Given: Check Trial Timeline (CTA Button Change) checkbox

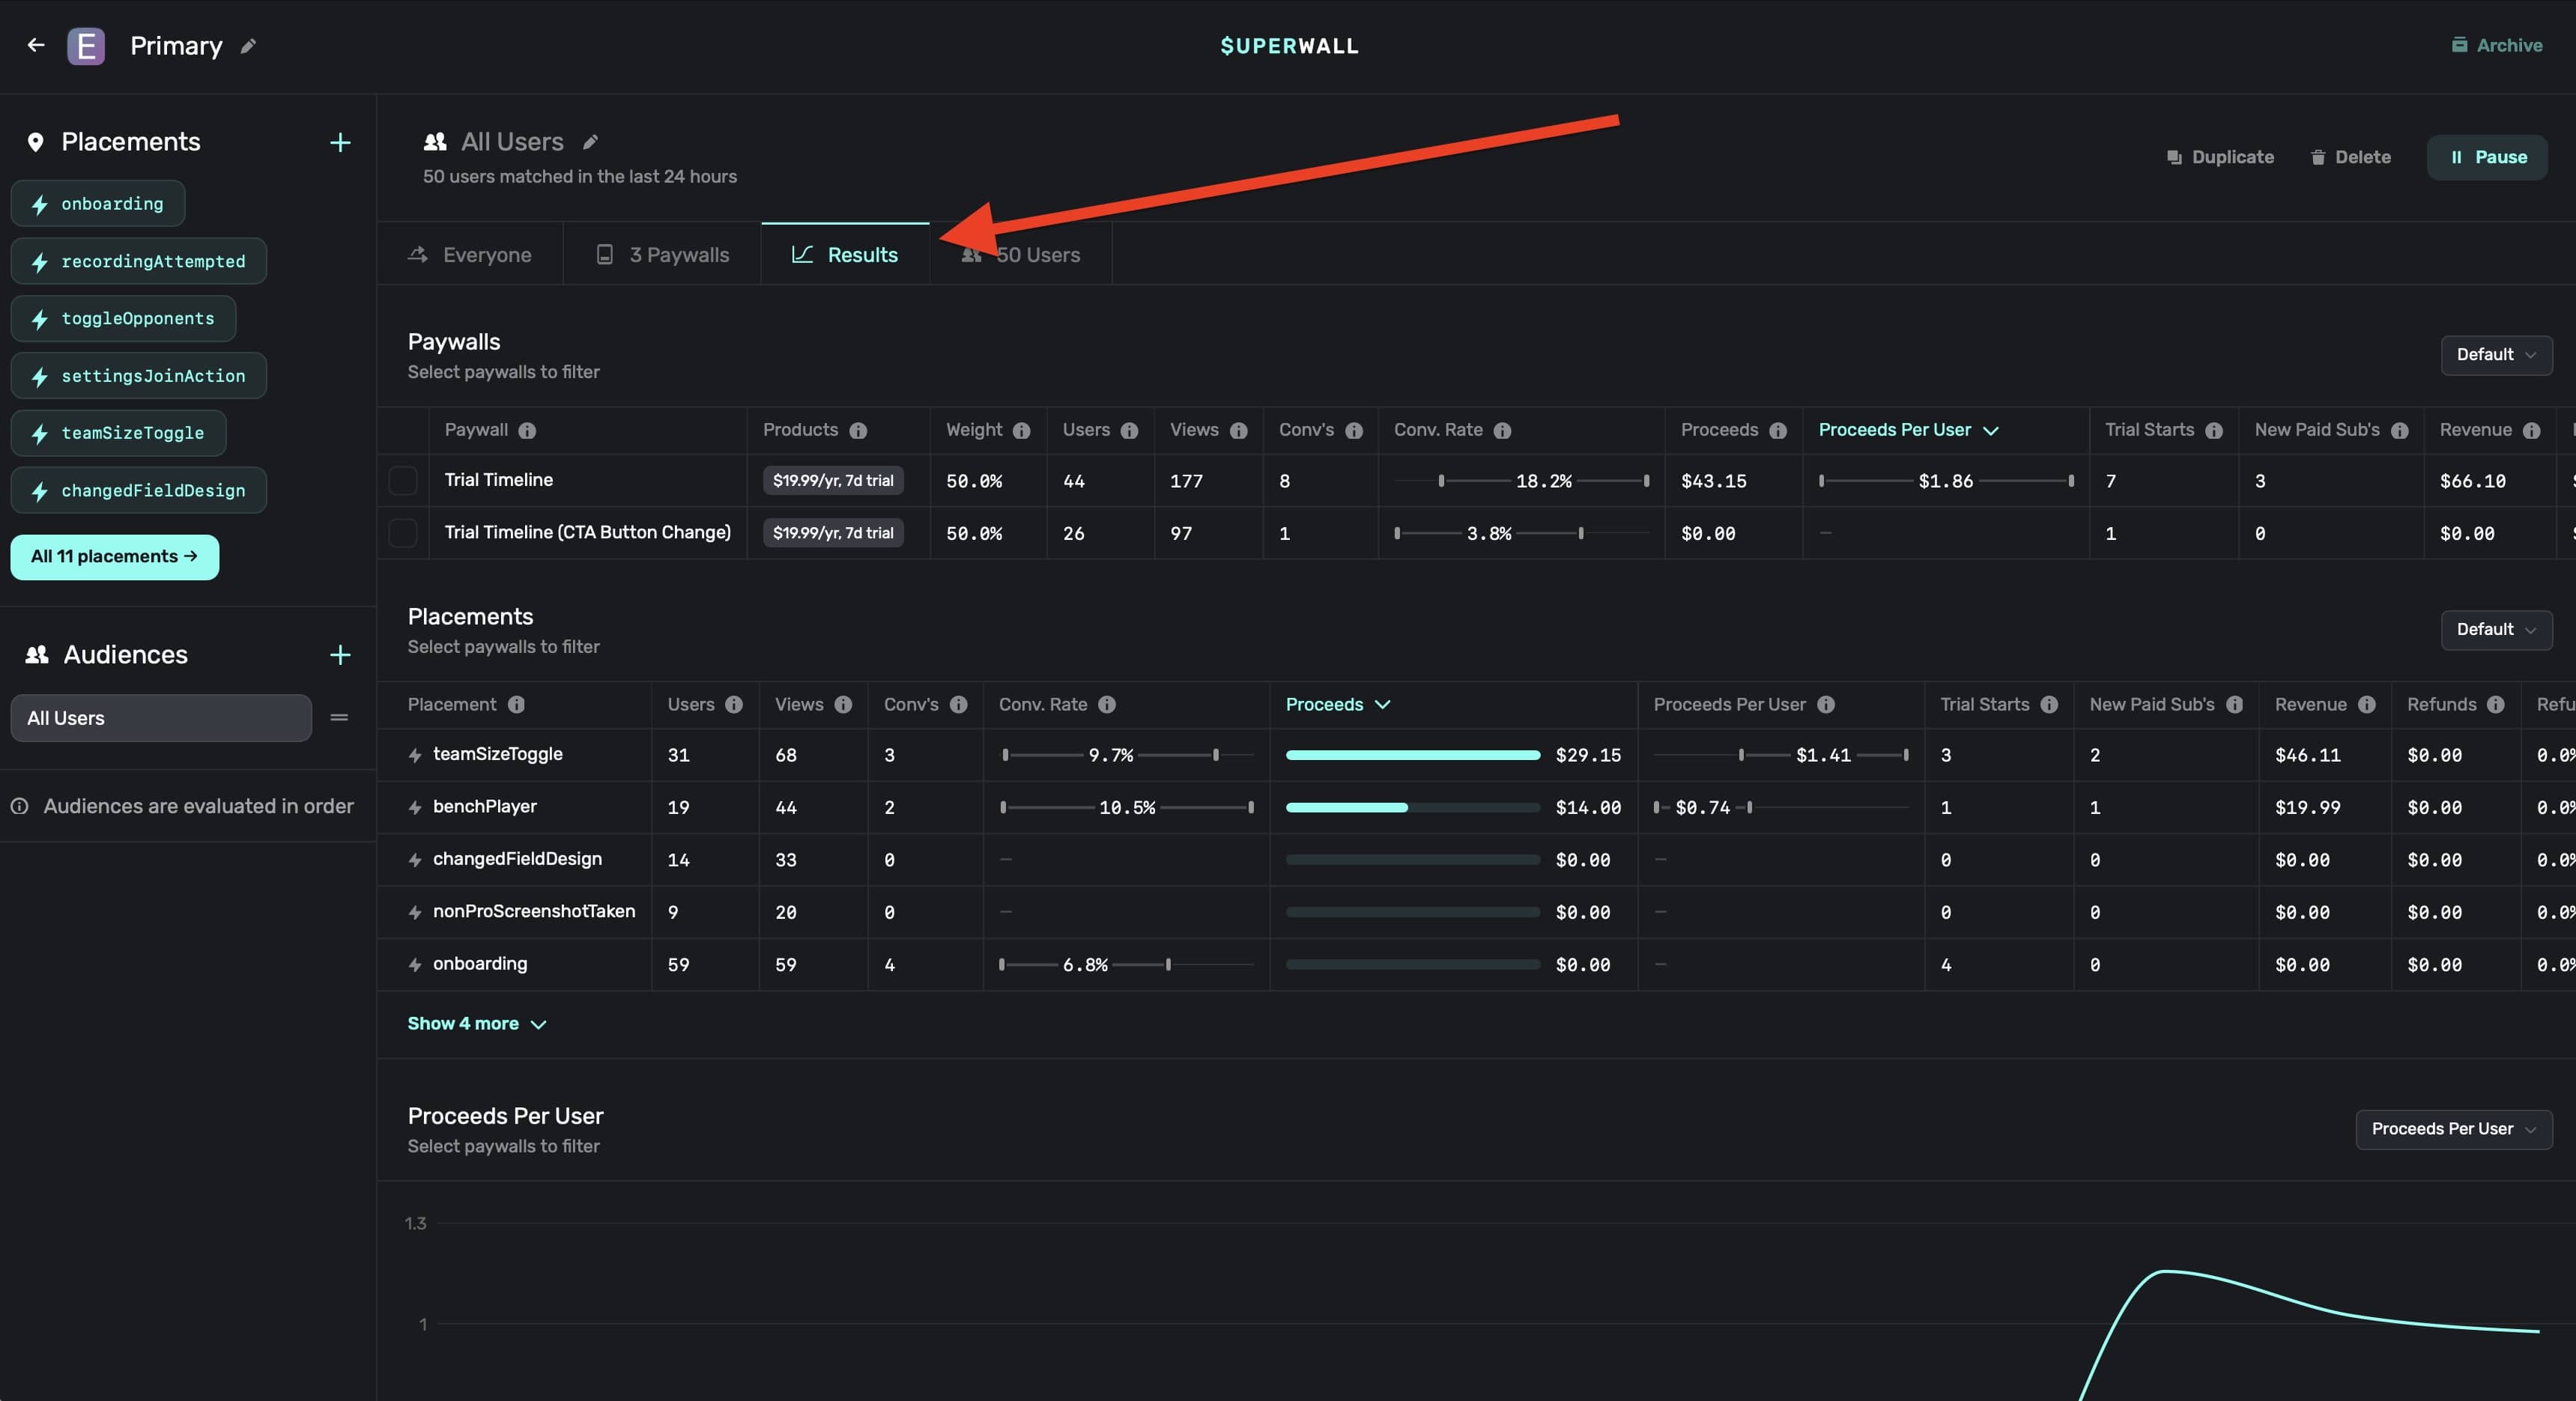Looking at the screenshot, I should coord(403,533).
